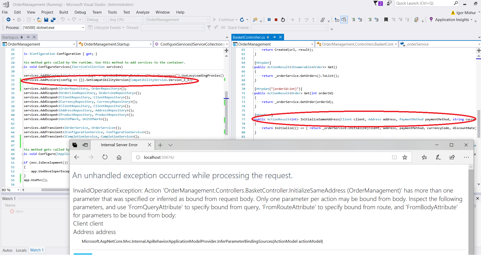Screen dimensions: 481x255
Task: Stop debugging with the red square
Action: click(276, 20)
